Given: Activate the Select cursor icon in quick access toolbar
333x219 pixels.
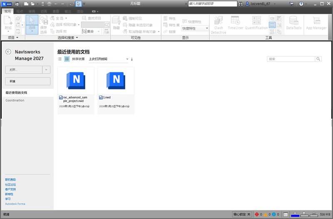Looking at the screenshot, I should coord(78,4).
